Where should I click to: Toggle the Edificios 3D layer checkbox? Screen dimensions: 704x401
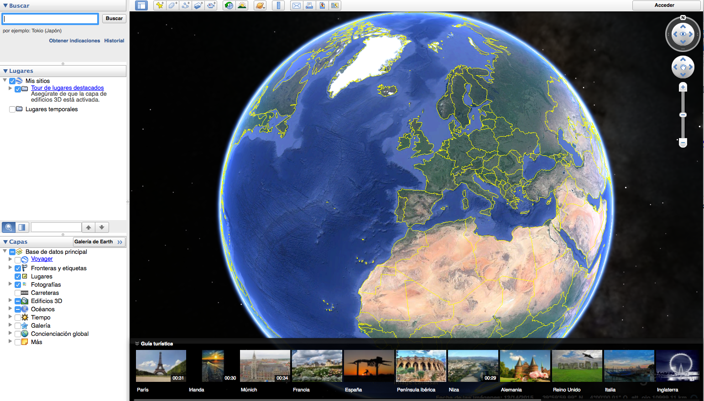click(x=18, y=301)
